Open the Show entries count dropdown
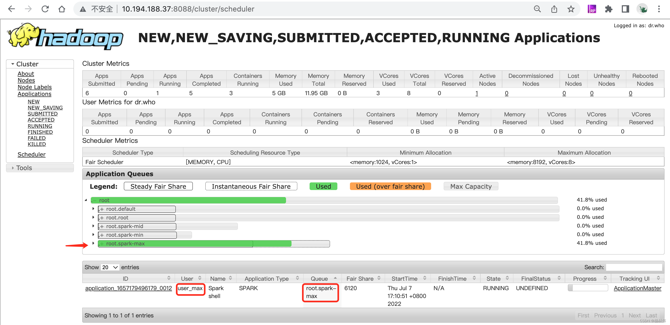 110,267
